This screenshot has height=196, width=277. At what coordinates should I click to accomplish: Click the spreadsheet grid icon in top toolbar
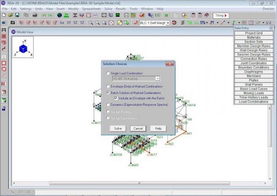click(x=133, y=15)
